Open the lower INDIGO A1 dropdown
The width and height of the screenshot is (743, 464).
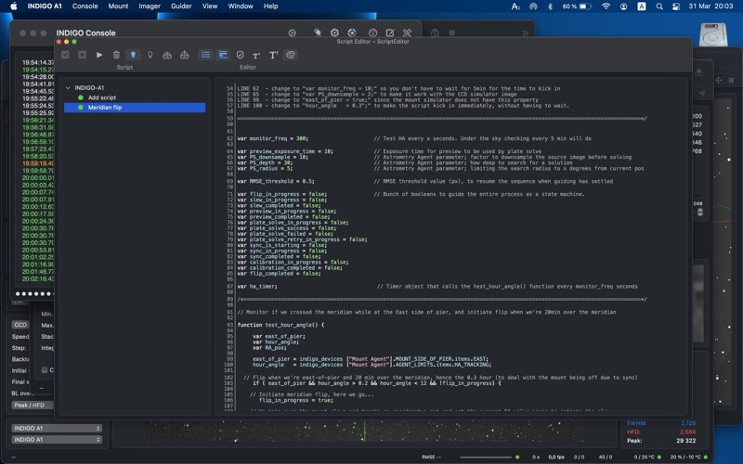[57, 439]
